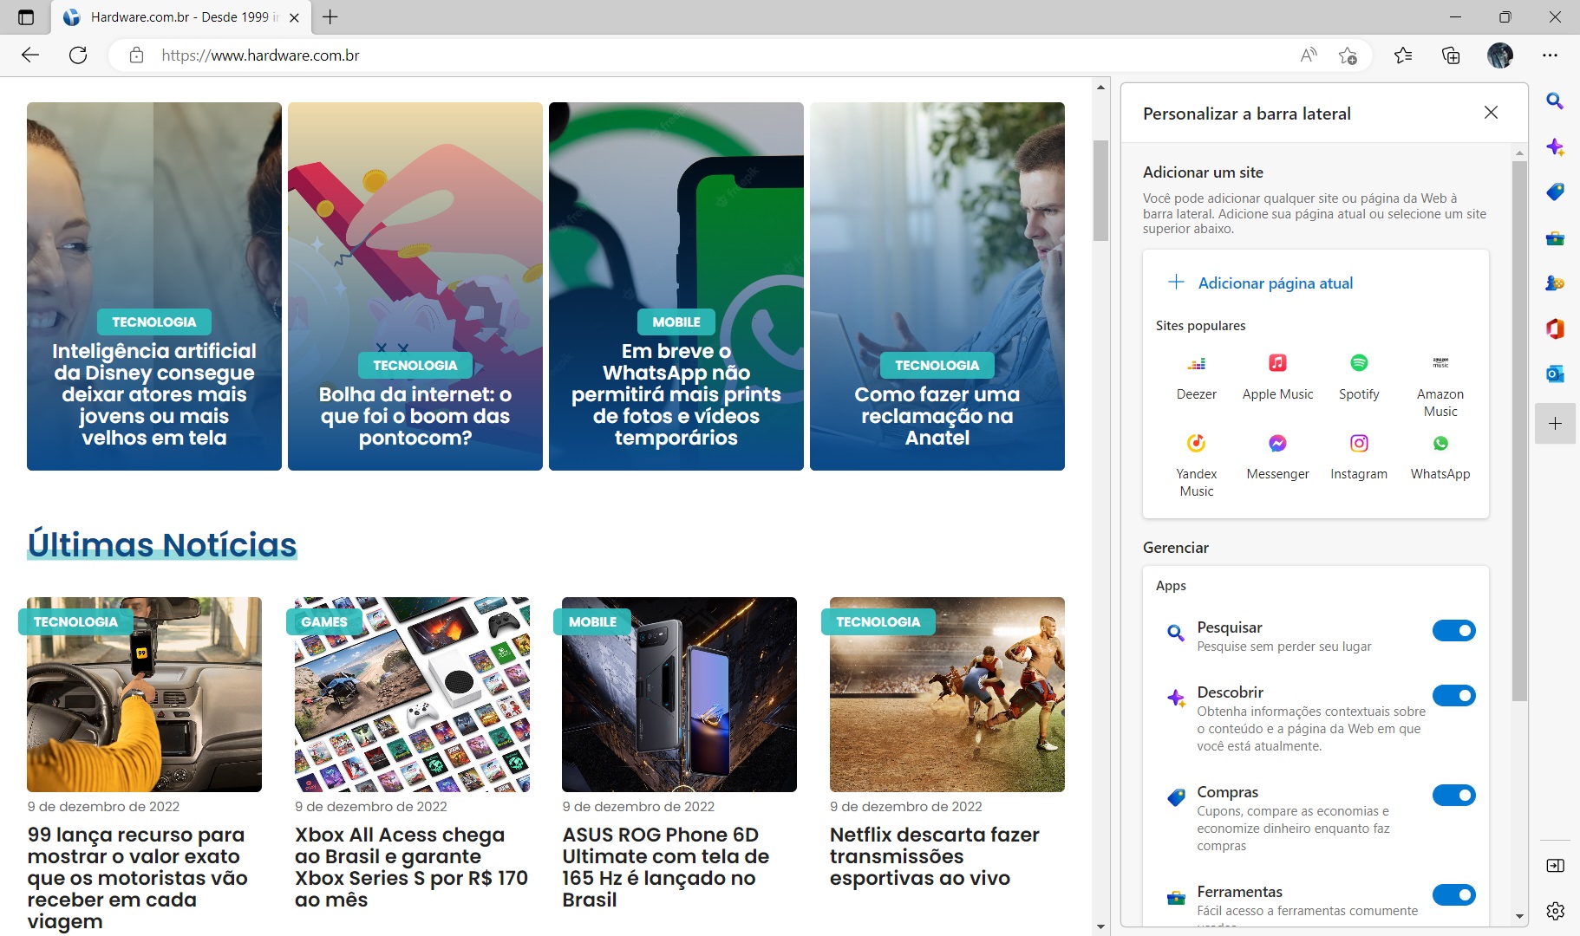Disable the Compras app switch

[1453, 796]
